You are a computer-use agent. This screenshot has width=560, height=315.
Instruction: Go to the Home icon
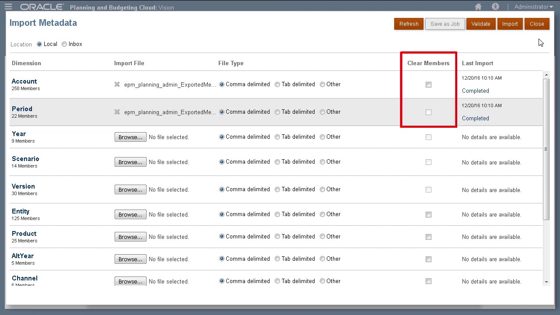tap(478, 7)
